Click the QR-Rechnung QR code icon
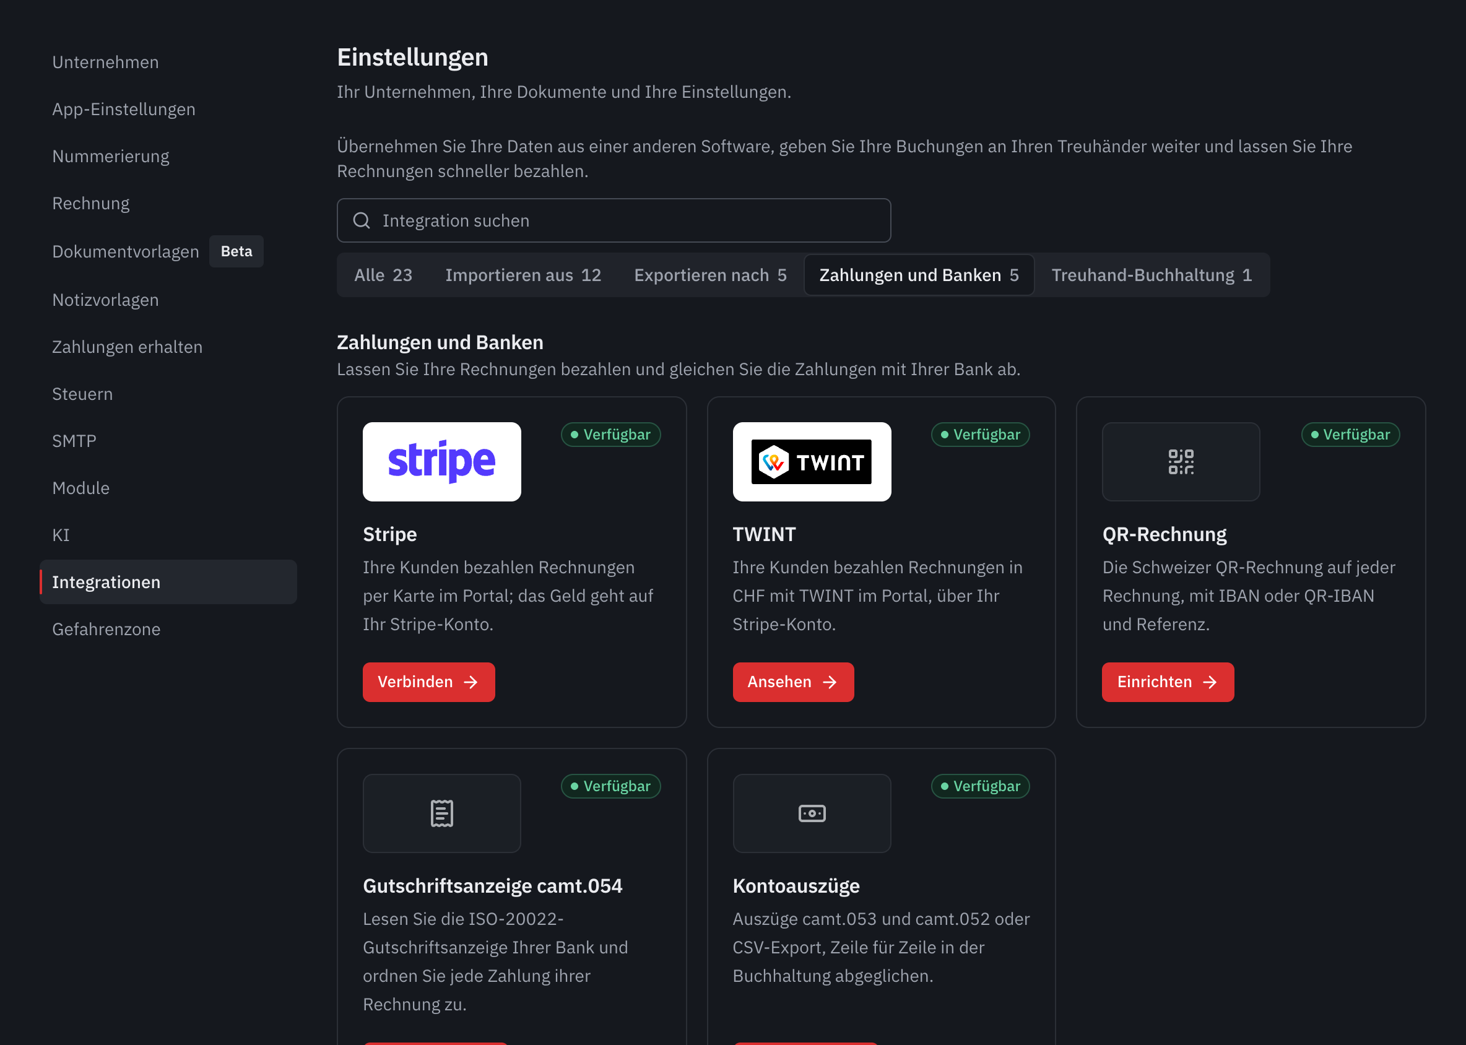Screen dimensions: 1466x1045 click(x=1181, y=461)
